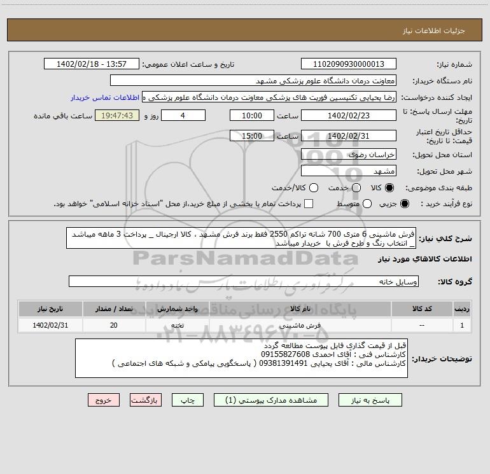Click the کد کالا column header

tap(422, 309)
